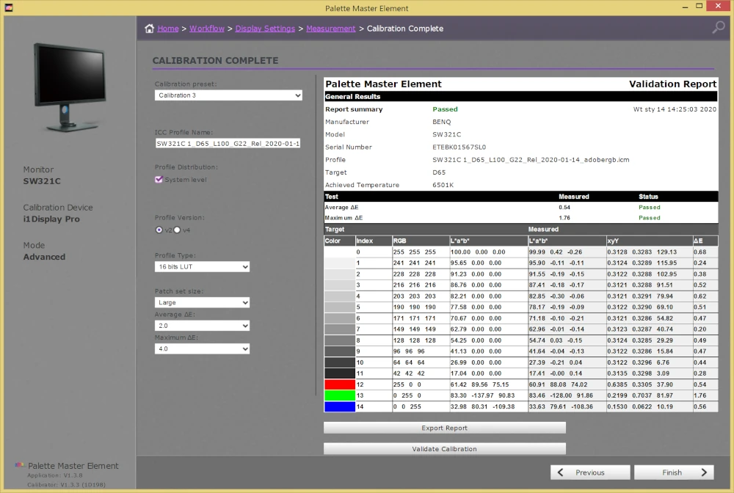Open Display Settings breadcrumb link
Image resolution: width=734 pixels, height=493 pixels.
click(265, 29)
